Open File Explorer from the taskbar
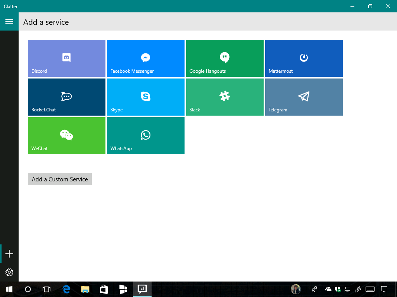The width and height of the screenshot is (397, 297). (85, 289)
